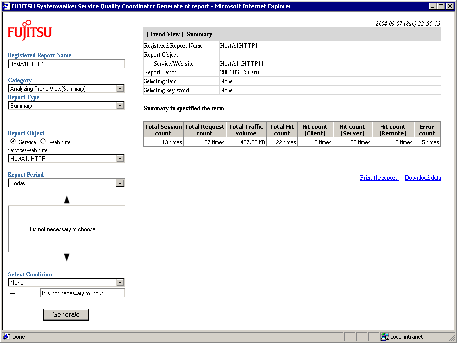Select the Service radio button

13,141
